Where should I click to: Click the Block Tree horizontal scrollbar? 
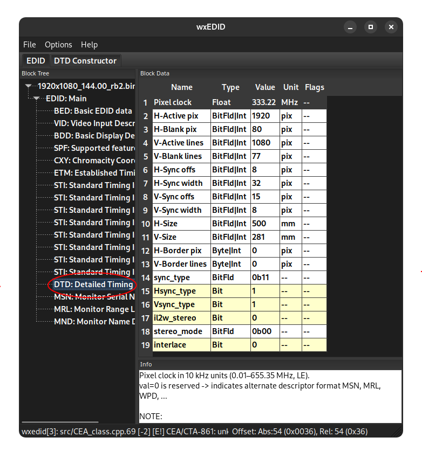tap(60, 422)
